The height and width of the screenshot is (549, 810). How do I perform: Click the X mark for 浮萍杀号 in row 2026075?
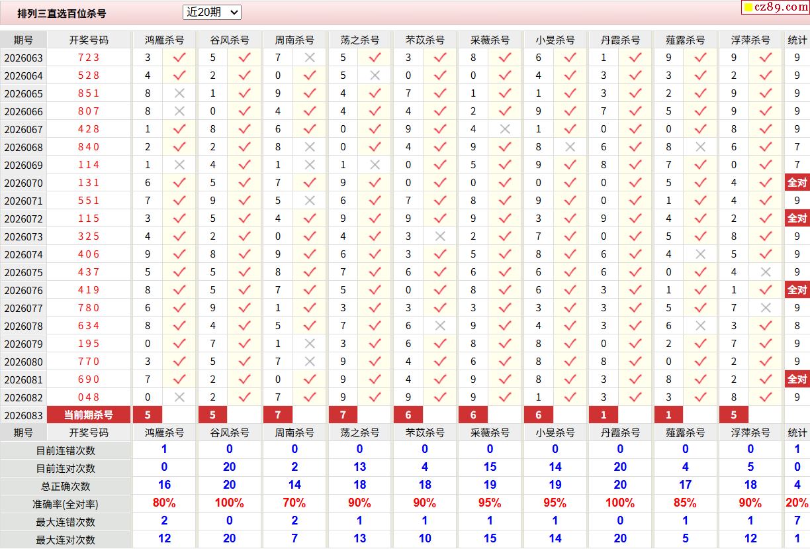pos(766,272)
